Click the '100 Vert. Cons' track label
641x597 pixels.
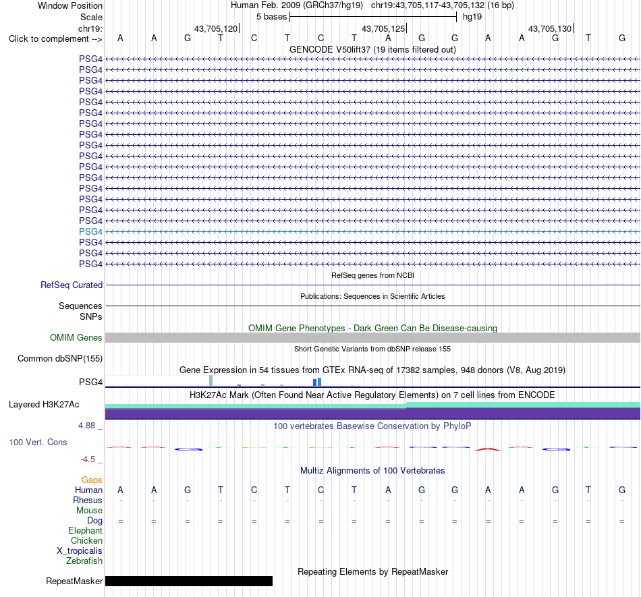(38, 442)
